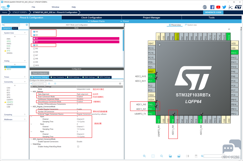Click the ST logo in header
Image resolution: width=243 pixels, height=161 pixels.
click(238, 7)
